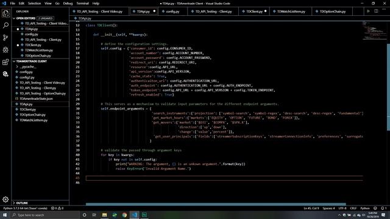Change end of line sequence CRLF
The width and height of the screenshot is (390, 219).
coord(353,208)
